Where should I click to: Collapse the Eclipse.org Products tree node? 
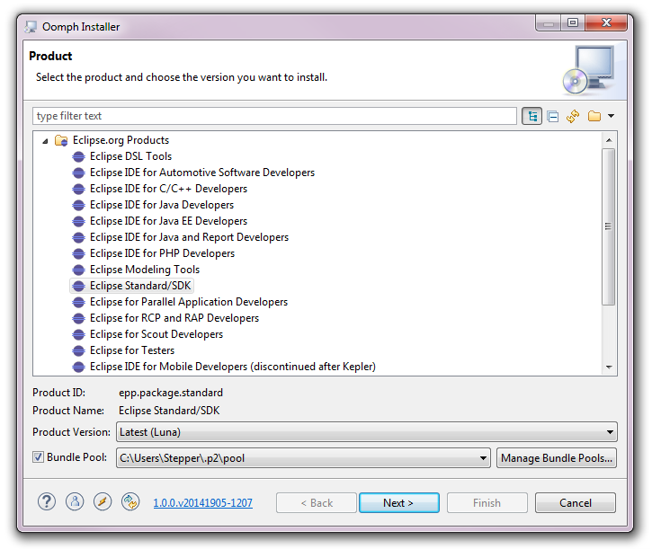[x=45, y=141]
